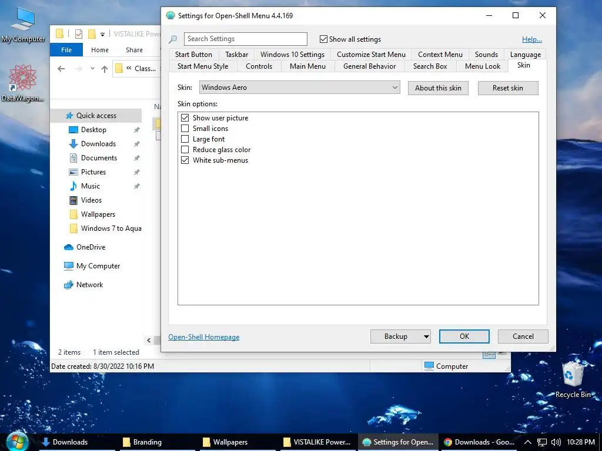Click the Open-Shell shell icon in title bar
Image resolution: width=602 pixels, height=451 pixels.
tap(170, 16)
